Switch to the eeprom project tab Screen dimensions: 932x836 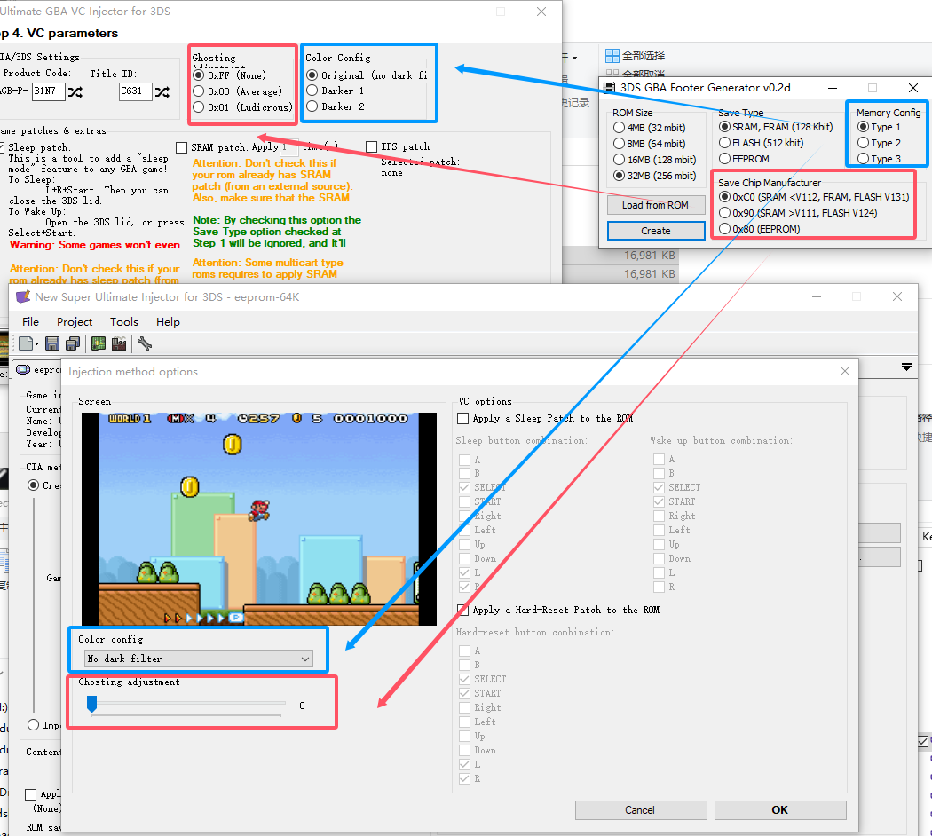coord(37,369)
